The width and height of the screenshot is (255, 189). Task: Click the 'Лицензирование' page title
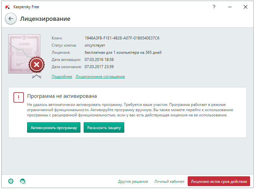45,19
